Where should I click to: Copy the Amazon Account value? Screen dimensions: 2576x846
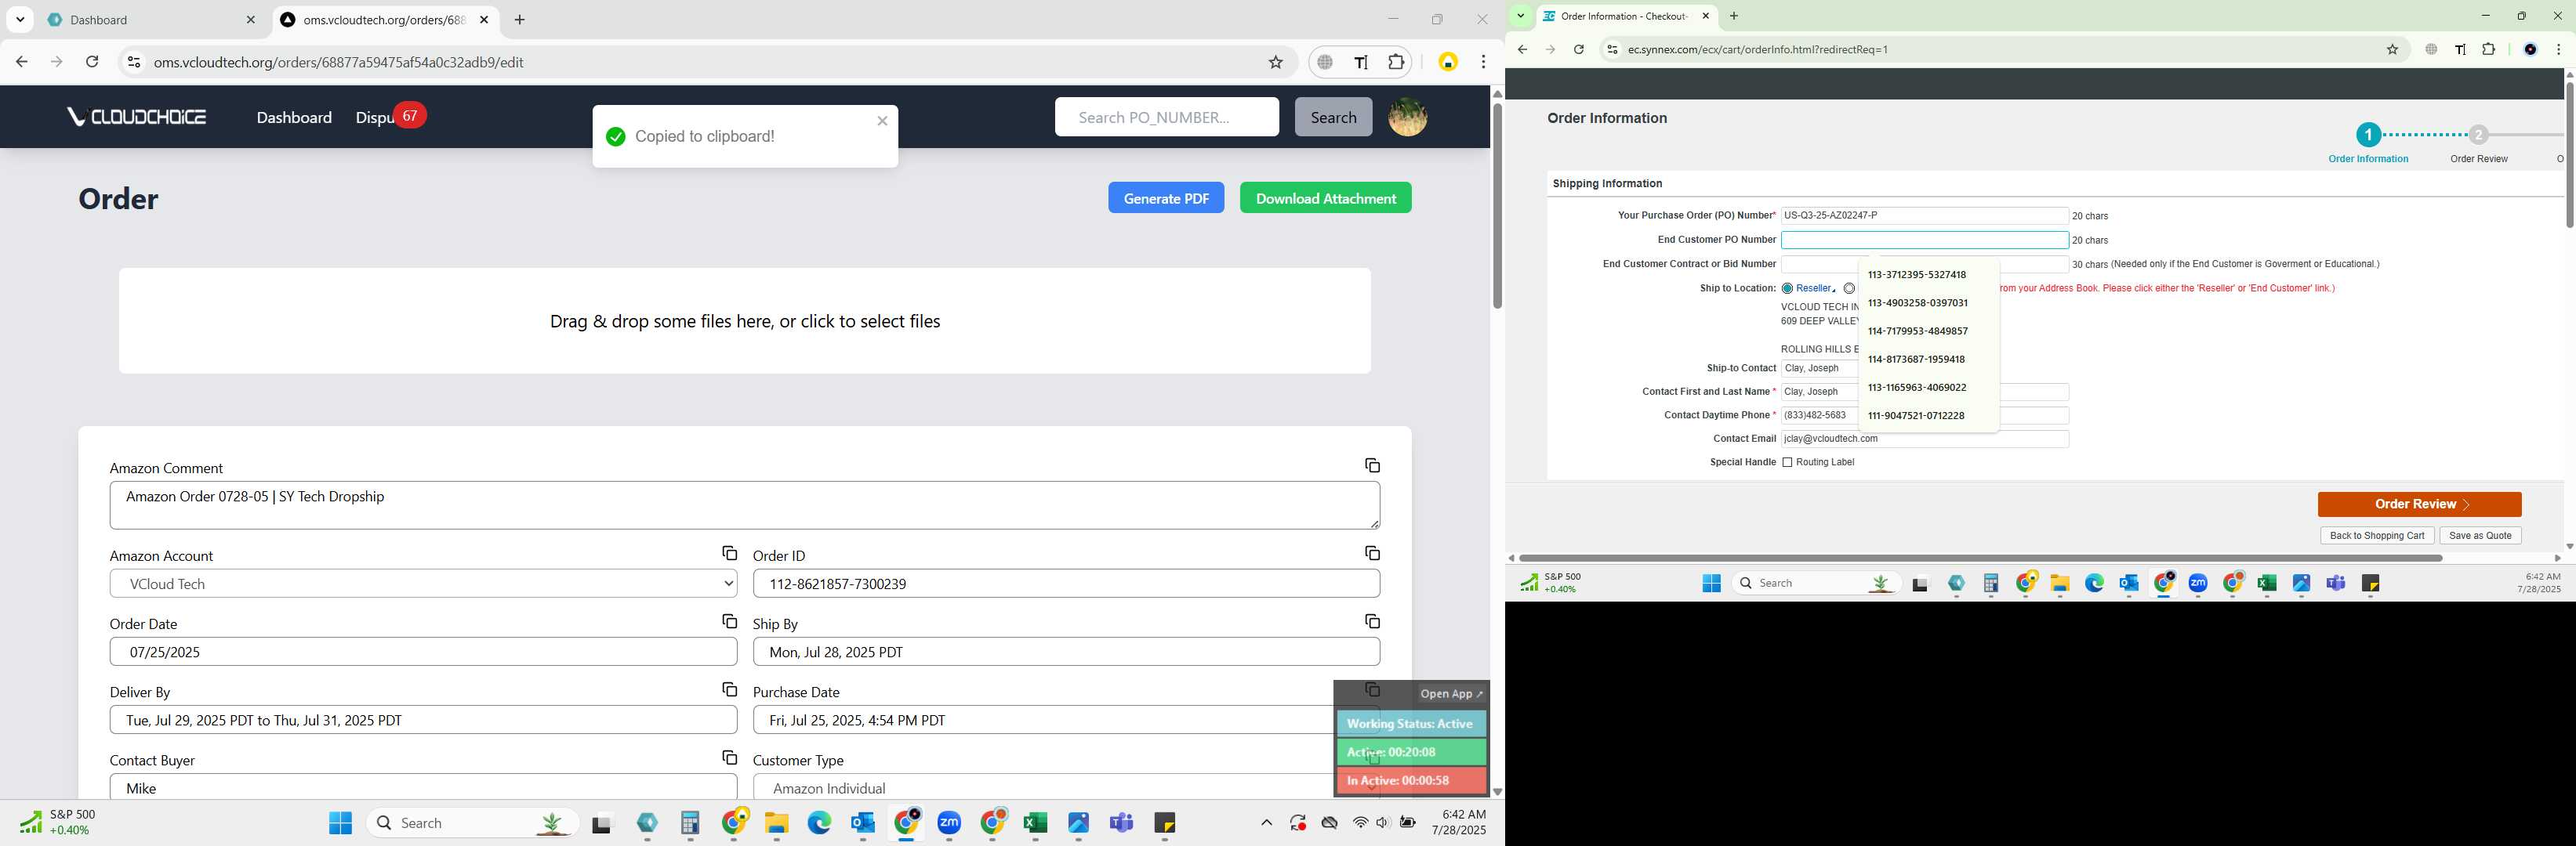[729, 553]
